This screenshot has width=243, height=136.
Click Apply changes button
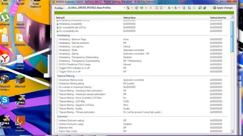(223, 8)
